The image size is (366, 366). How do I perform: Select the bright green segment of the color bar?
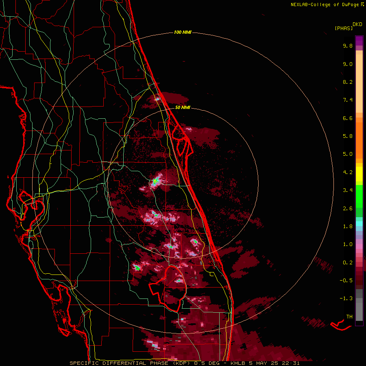(x=359, y=196)
